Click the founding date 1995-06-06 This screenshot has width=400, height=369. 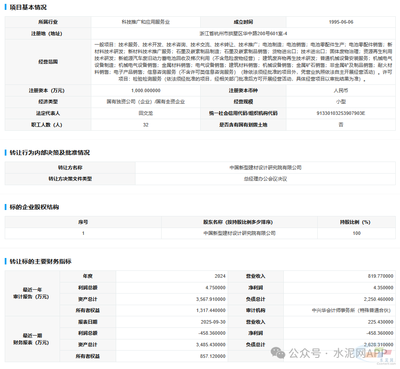341,22
